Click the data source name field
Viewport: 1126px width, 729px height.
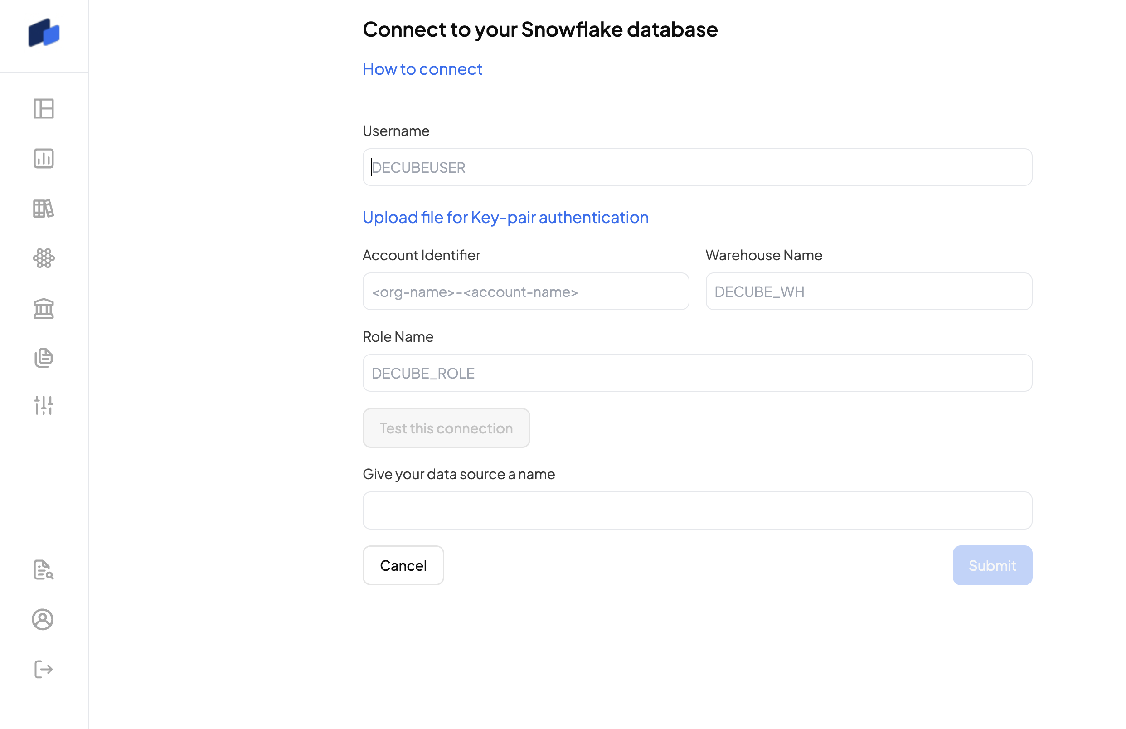pos(697,510)
